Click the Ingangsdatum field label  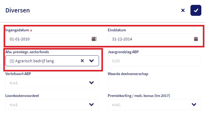coord(17,30)
